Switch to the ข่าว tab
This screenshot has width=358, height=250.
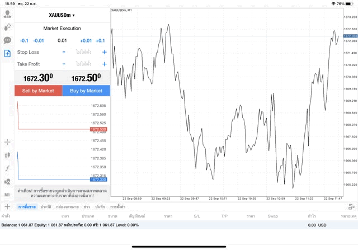tap(87, 207)
